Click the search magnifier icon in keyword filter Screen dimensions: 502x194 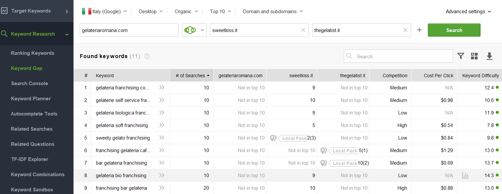tap(349, 56)
